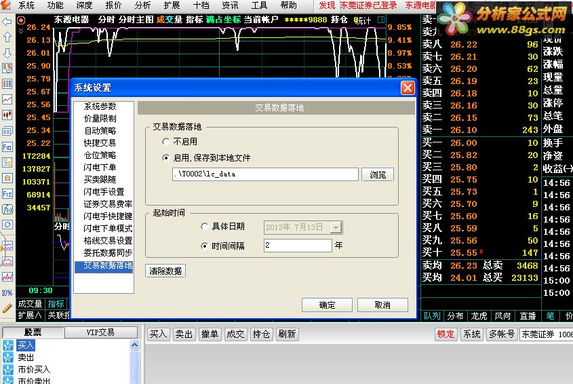Switch to the 指标 tab below chart
Screen dimensions: 573x384
(56, 303)
